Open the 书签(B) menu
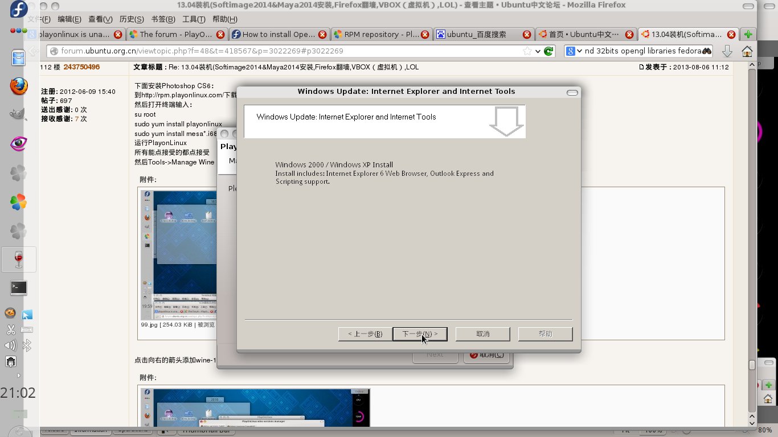Screen dimensions: 778x437 click(163, 19)
